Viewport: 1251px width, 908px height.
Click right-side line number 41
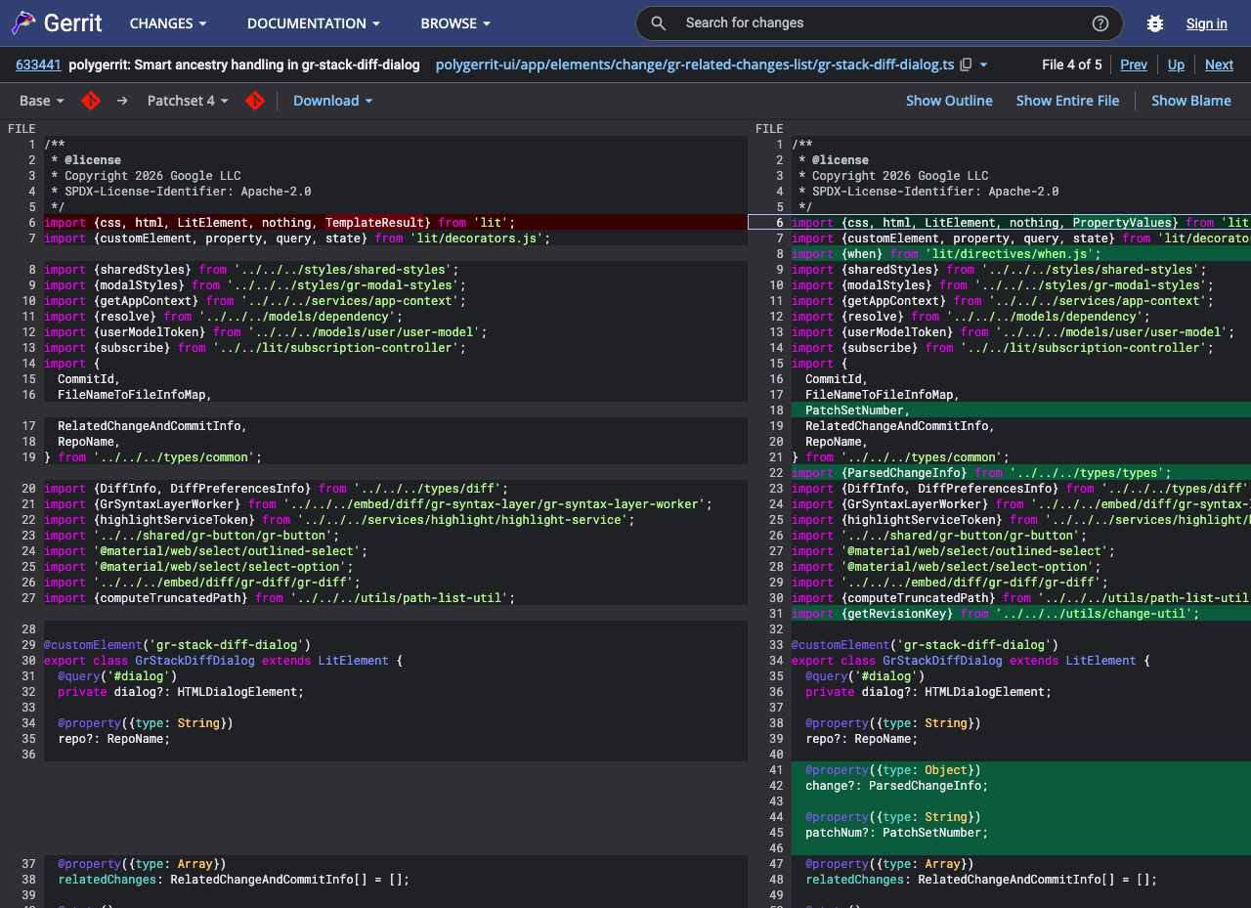point(776,770)
